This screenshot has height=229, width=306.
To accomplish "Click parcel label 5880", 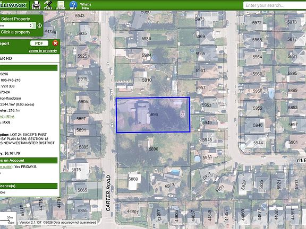I will click(x=133, y=179).
